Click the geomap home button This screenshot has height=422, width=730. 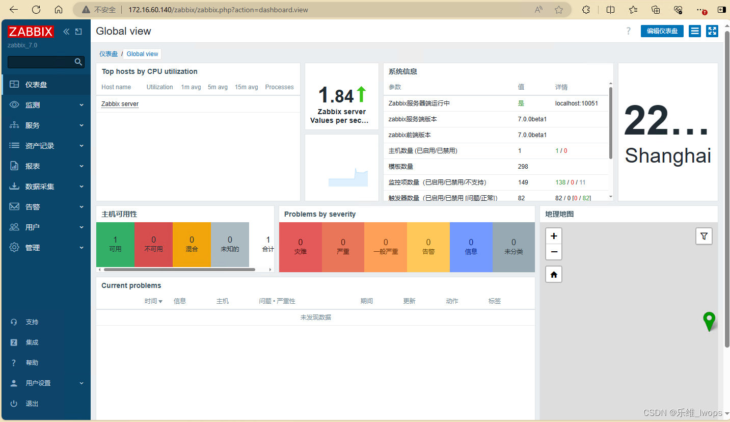554,275
